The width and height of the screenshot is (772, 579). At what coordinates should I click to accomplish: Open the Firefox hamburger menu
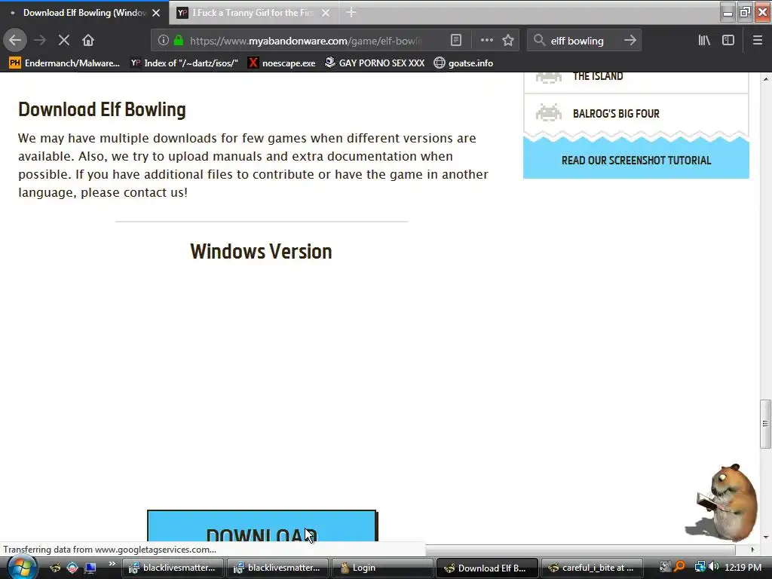coord(758,41)
